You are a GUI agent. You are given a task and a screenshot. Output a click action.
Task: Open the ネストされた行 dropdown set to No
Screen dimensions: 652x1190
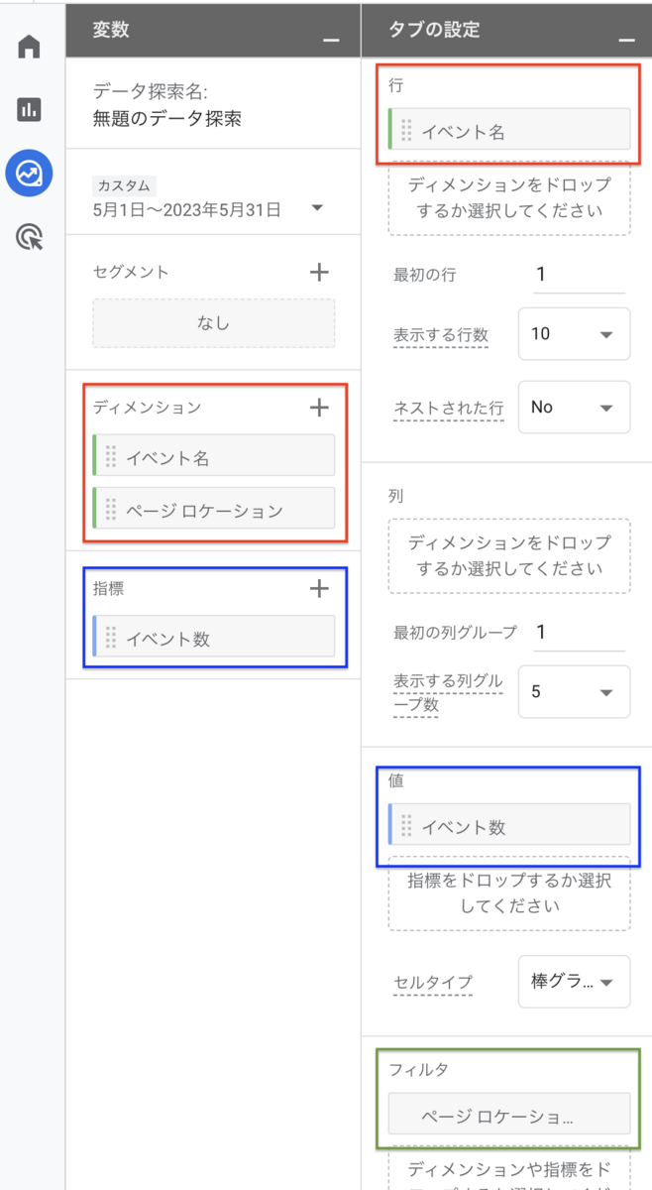click(x=574, y=407)
